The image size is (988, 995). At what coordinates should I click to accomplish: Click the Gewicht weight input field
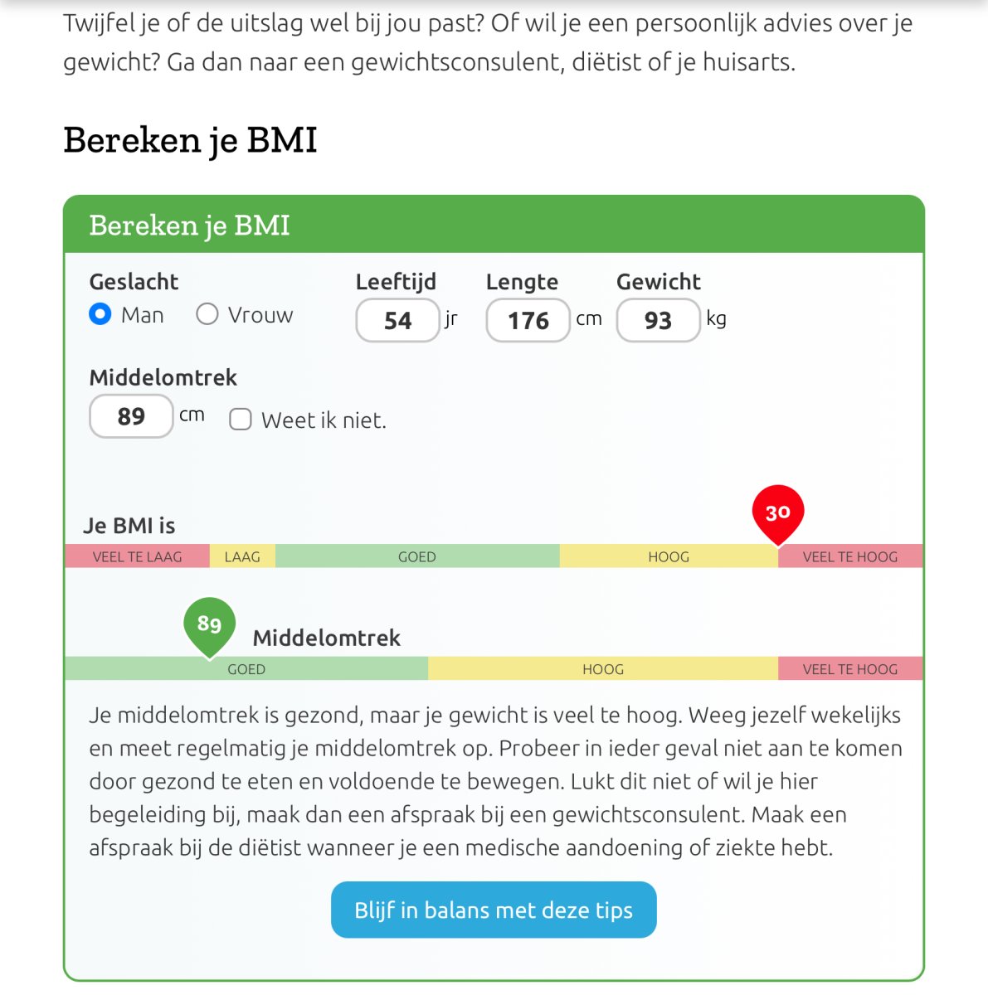(658, 320)
